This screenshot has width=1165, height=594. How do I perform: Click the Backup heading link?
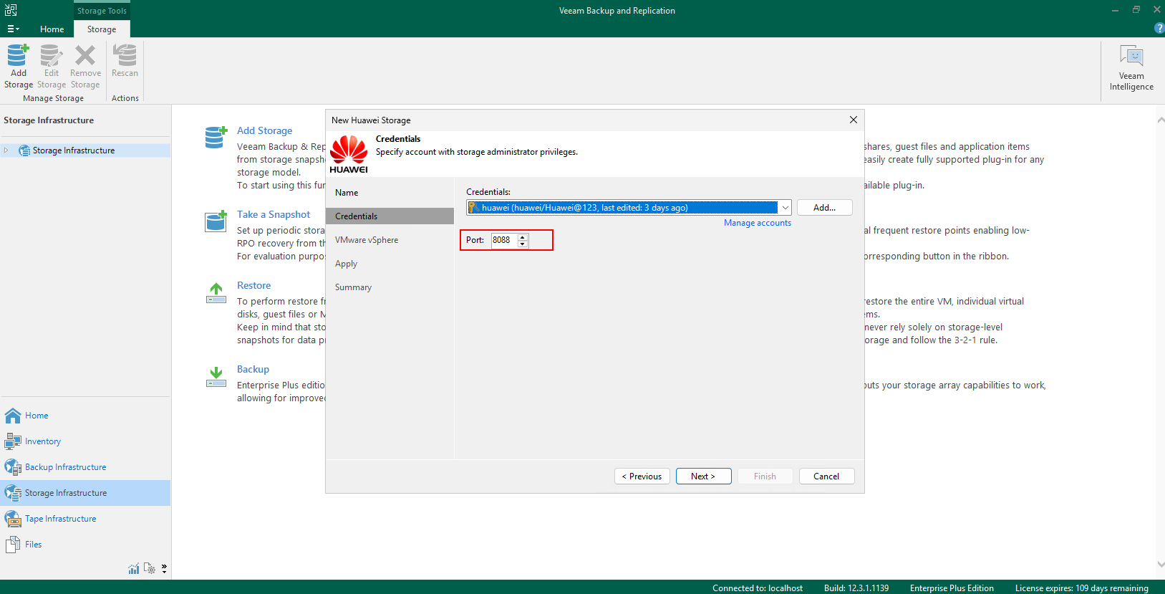tap(253, 369)
